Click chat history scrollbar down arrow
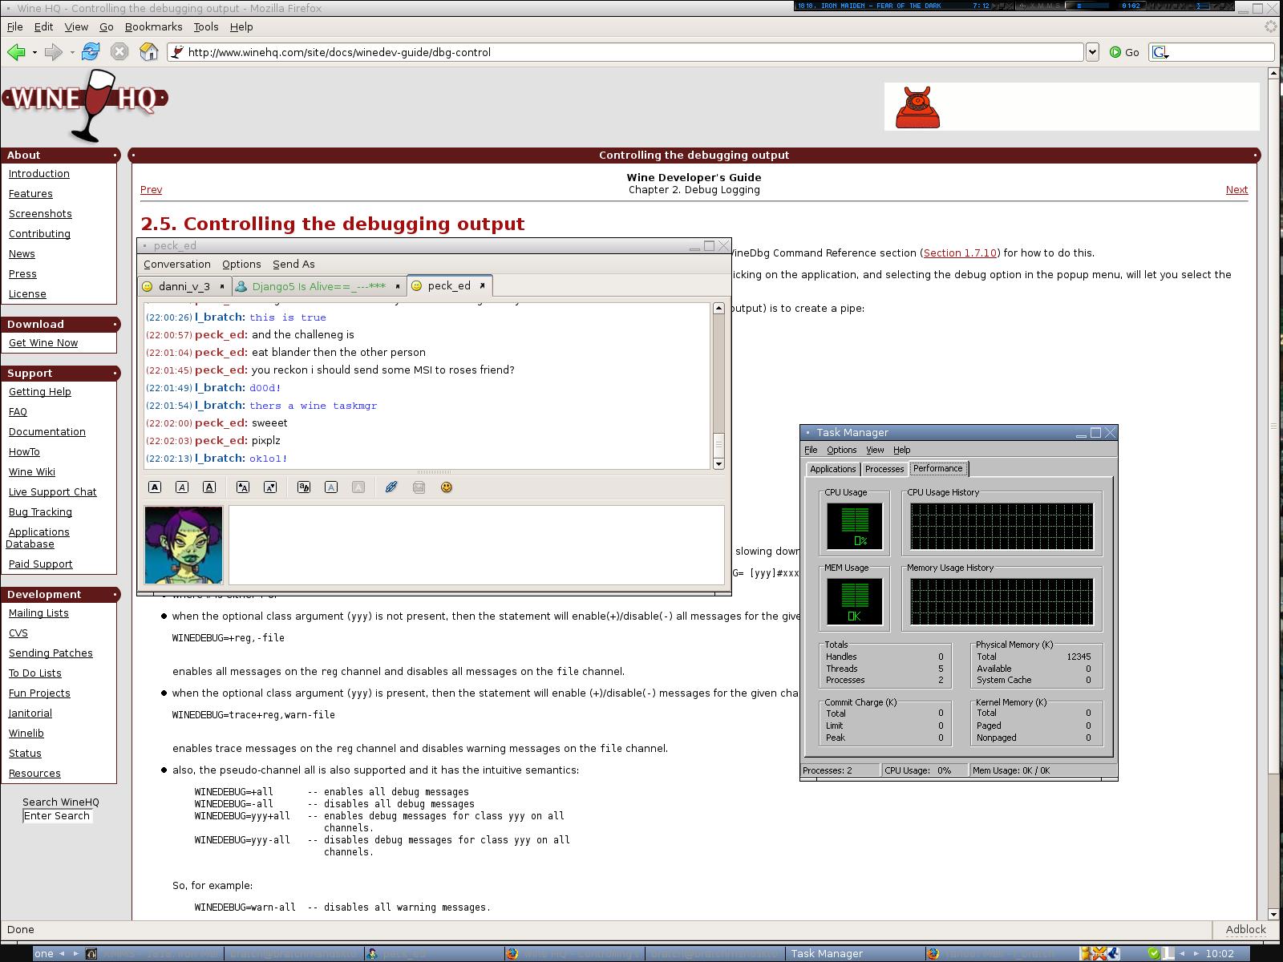 718,463
